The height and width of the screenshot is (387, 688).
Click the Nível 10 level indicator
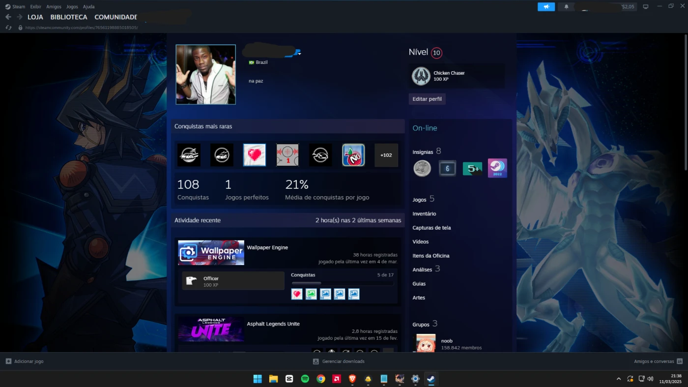pos(426,53)
